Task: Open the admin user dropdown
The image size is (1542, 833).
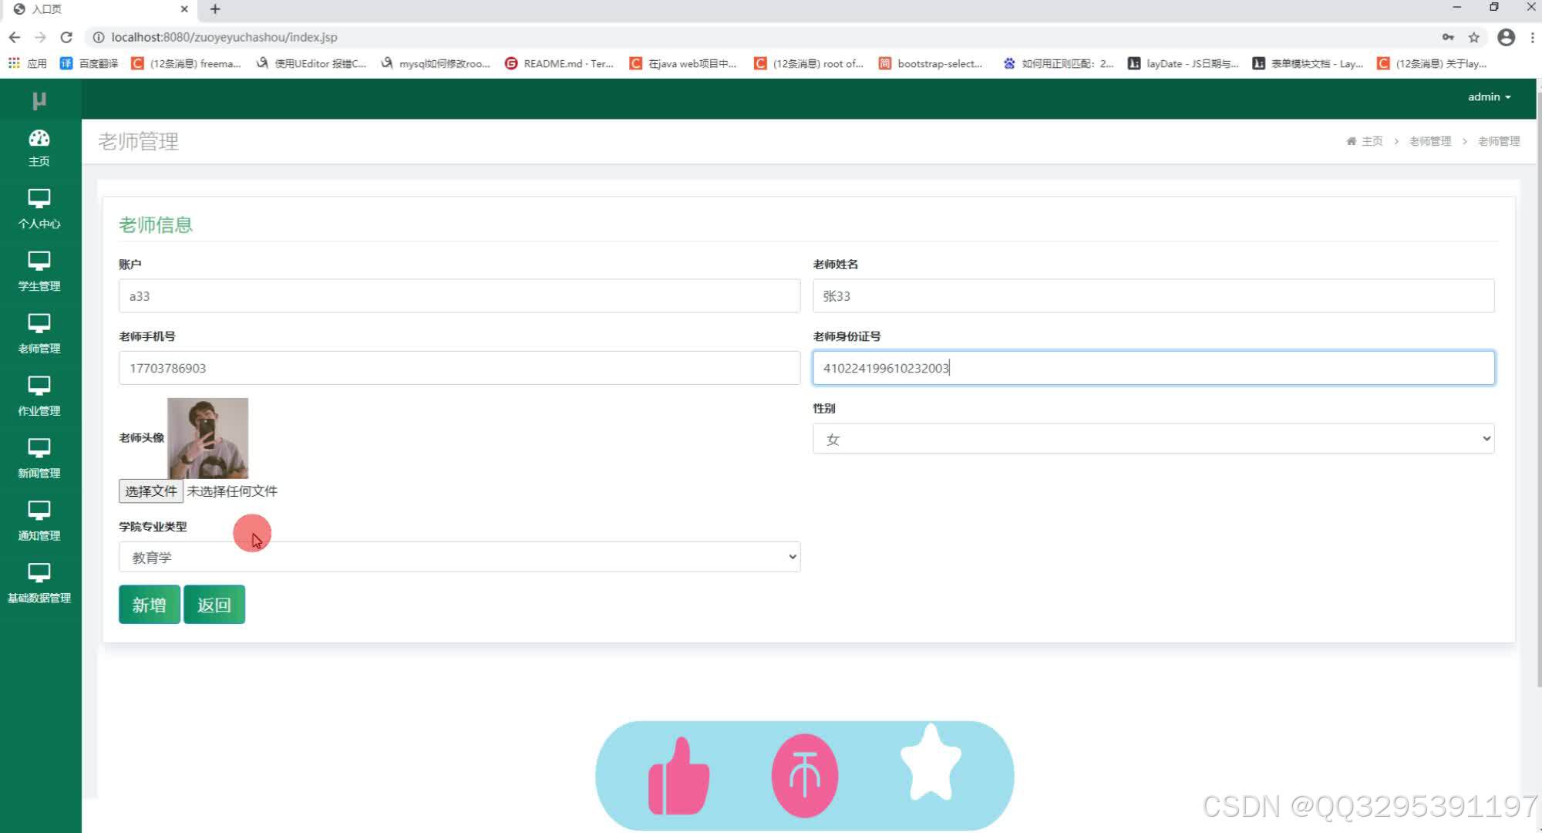Action: point(1489,97)
